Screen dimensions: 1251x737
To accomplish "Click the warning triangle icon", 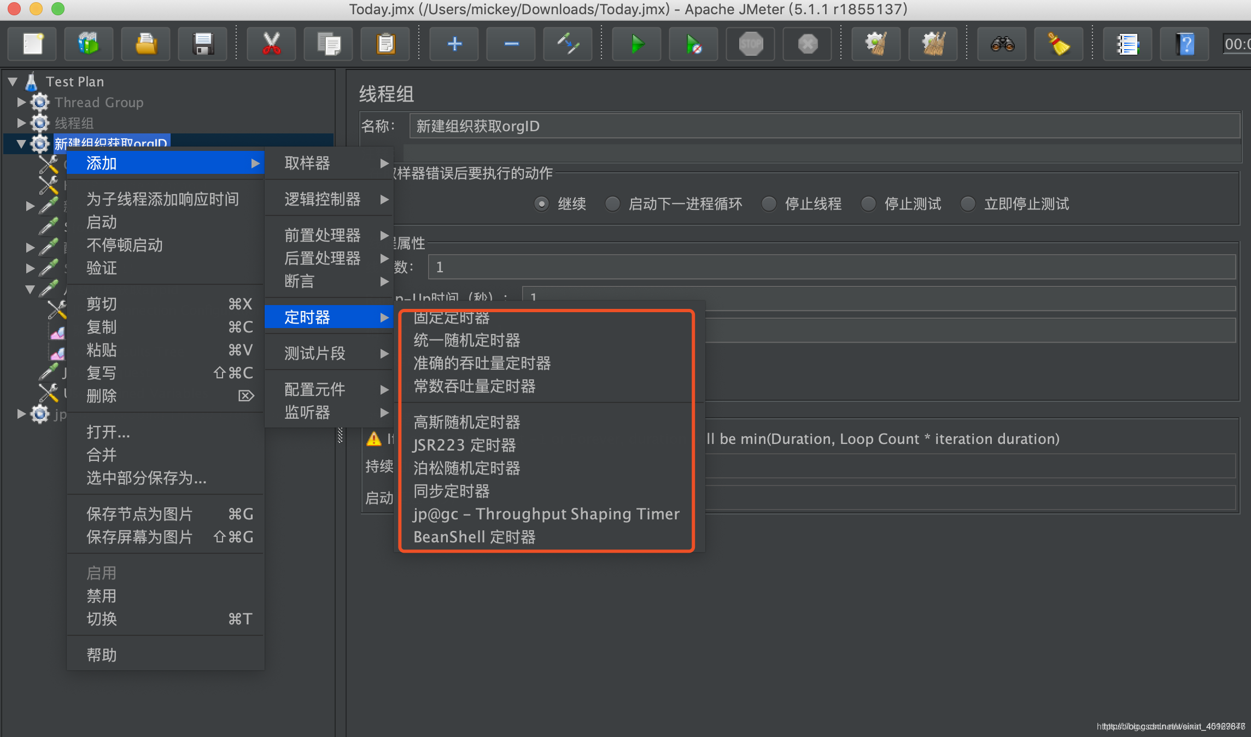I will pos(374,438).
